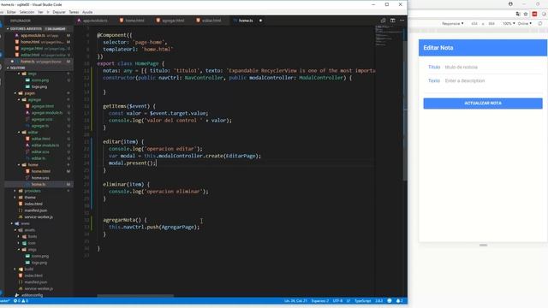The width and height of the screenshot is (548, 308).
Task: Click the translate page icon in the browser
Action: (x=518, y=14)
